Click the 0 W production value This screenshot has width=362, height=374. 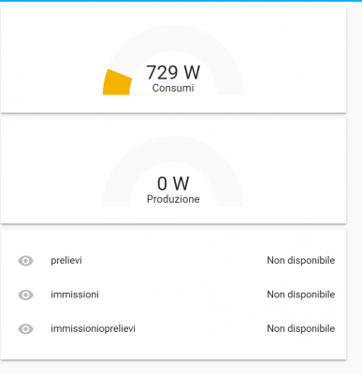[x=173, y=183]
